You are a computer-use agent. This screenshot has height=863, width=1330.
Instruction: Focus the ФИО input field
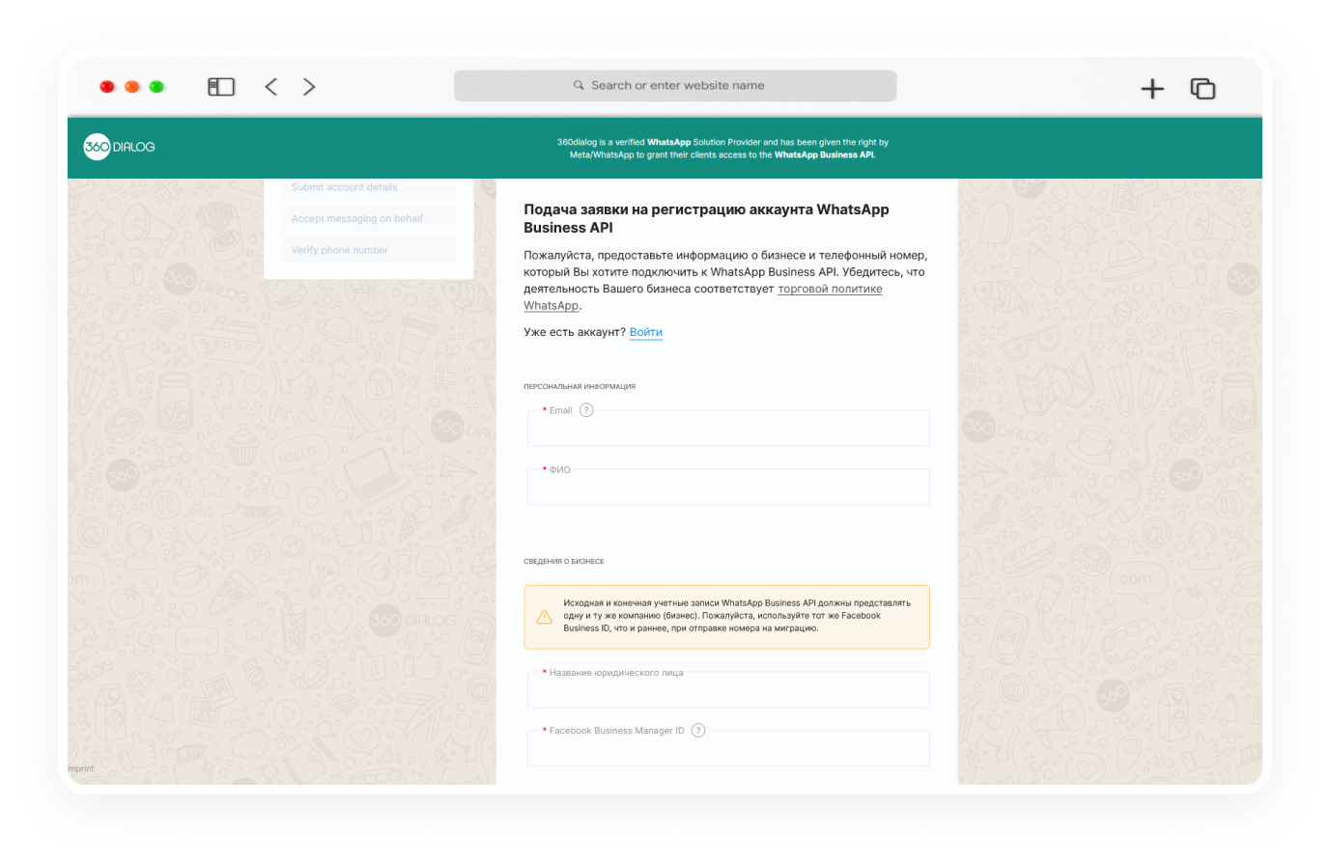pos(728,487)
